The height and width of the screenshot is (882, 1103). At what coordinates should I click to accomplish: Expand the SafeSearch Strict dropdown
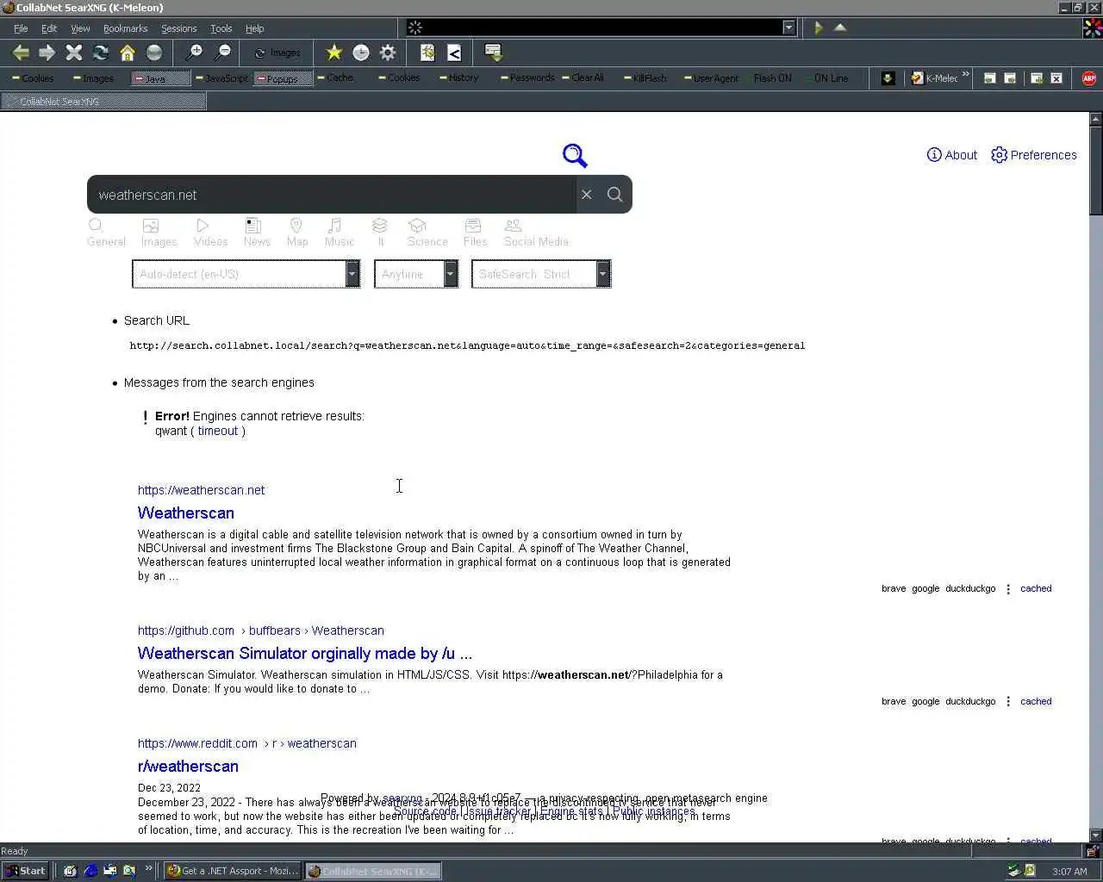click(x=541, y=274)
